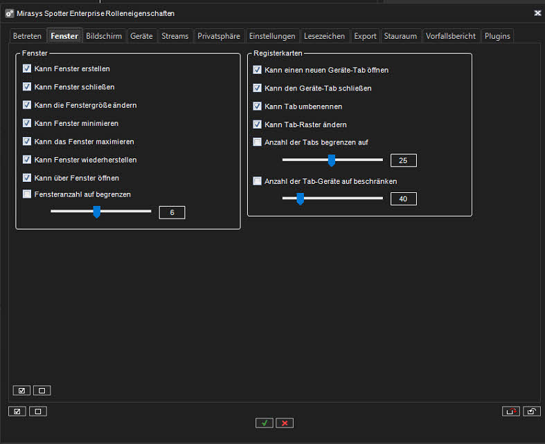This screenshot has height=444, width=545.
Task: Enable the "Fensteranzahl auf begrenzen" checkbox
Action: [27, 194]
